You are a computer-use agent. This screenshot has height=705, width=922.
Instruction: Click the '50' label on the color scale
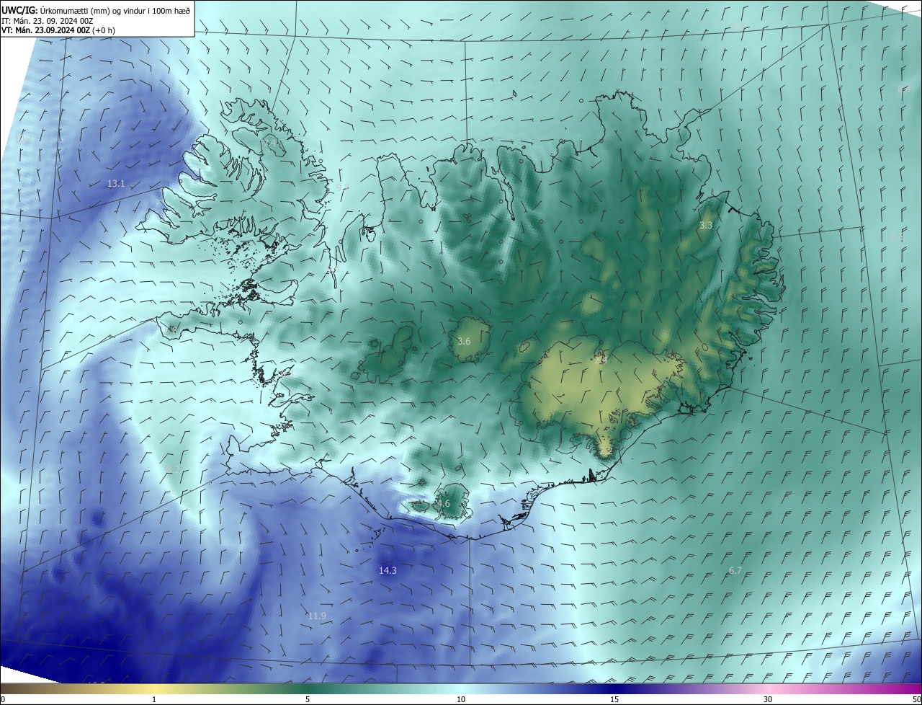(916, 699)
